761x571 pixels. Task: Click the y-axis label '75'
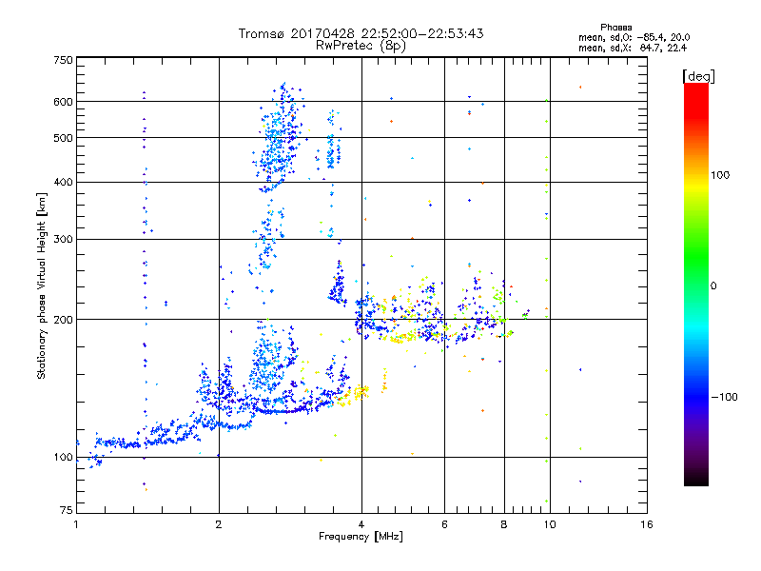[x=67, y=510]
